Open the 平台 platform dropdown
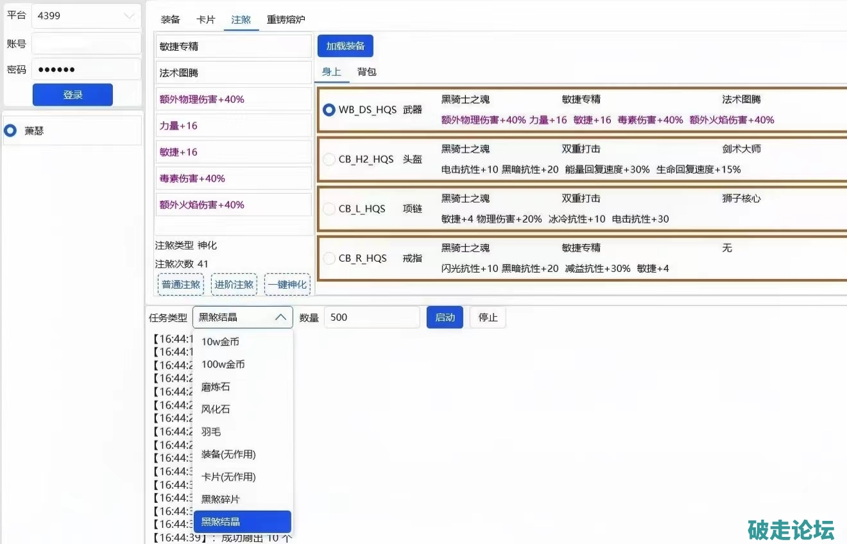Viewport: 847px width, 544px height. pyautogui.click(x=86, y=16)
